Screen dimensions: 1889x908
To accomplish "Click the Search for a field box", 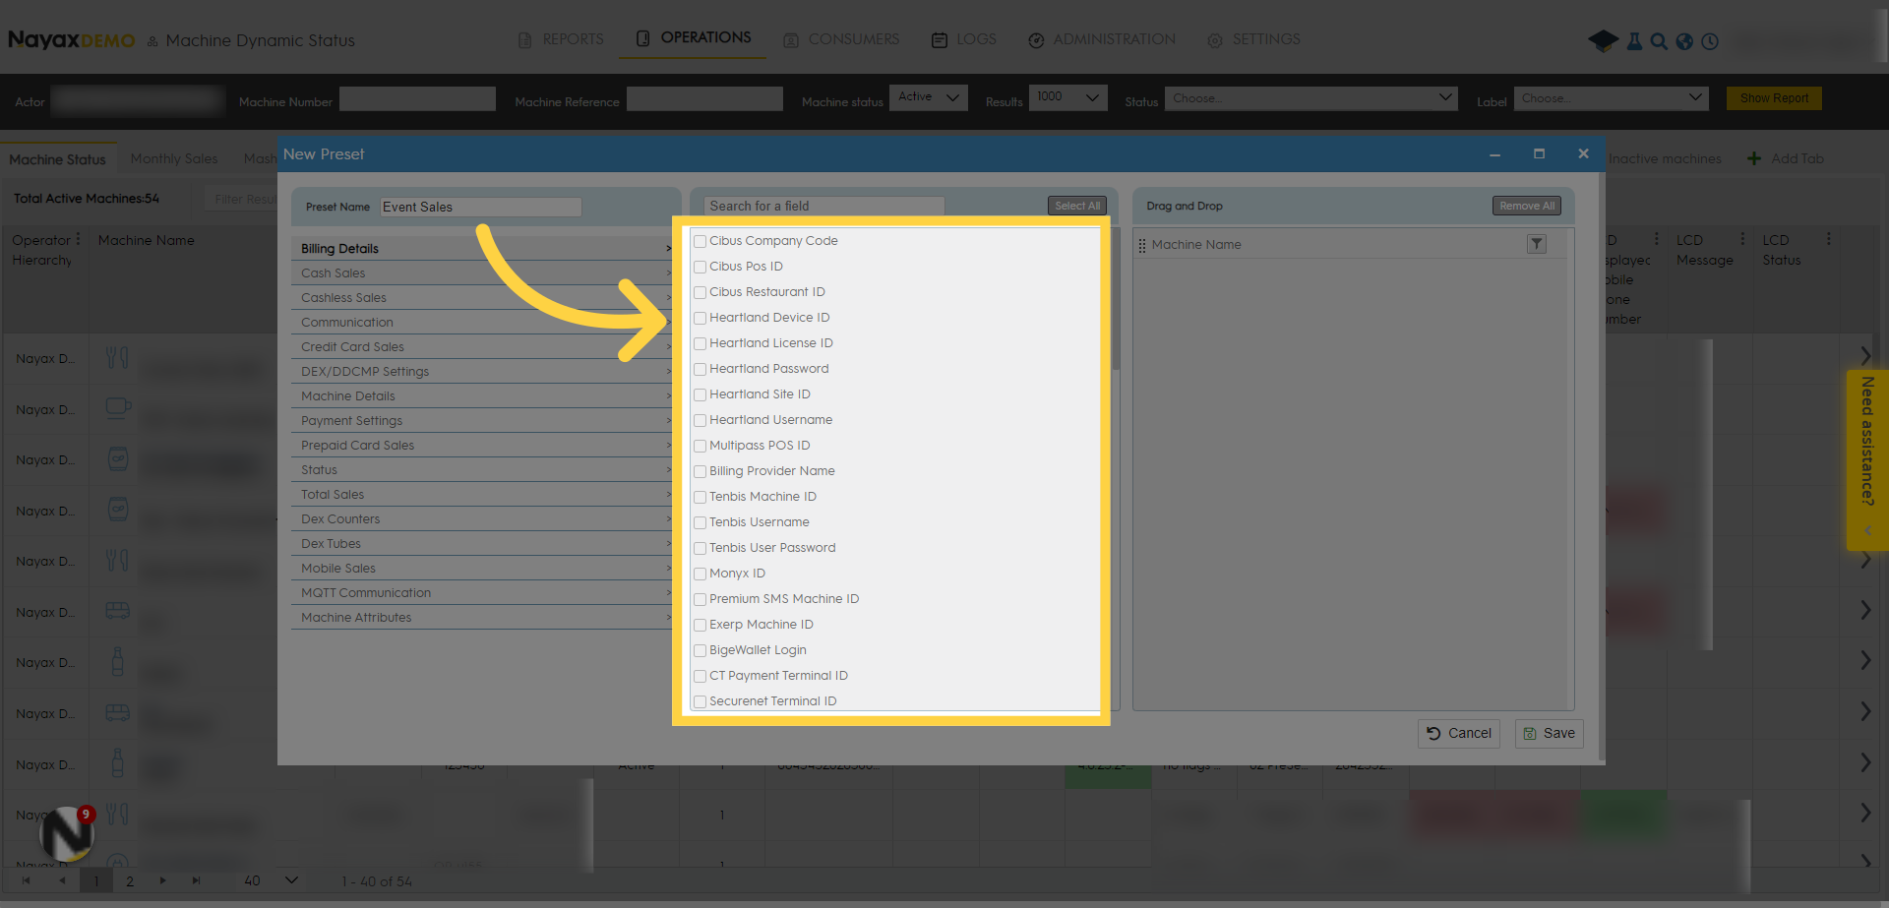I will click(823, 206).
